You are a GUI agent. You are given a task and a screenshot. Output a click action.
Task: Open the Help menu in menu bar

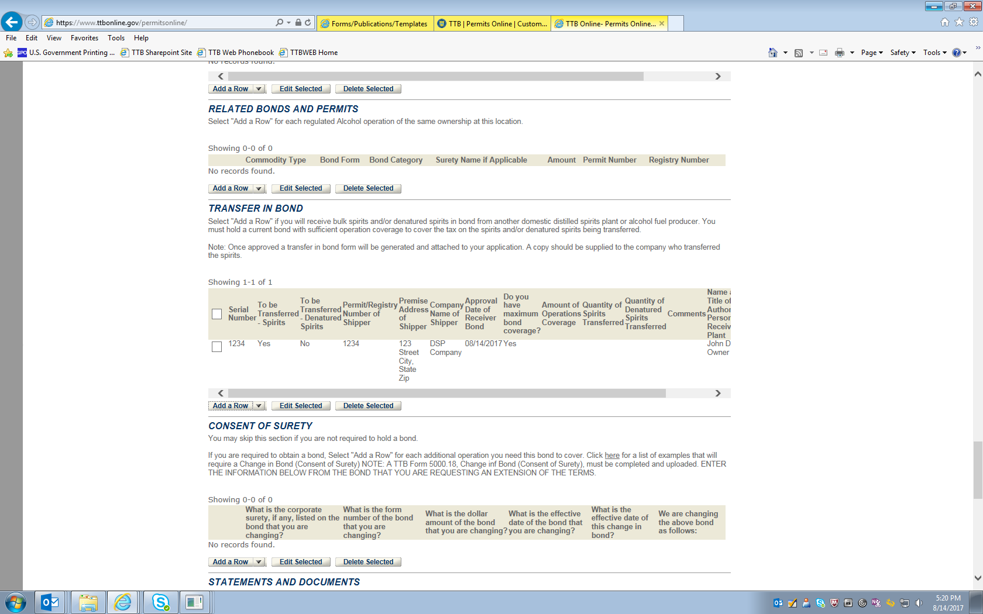pyautogui.click(x=141, y=38)
